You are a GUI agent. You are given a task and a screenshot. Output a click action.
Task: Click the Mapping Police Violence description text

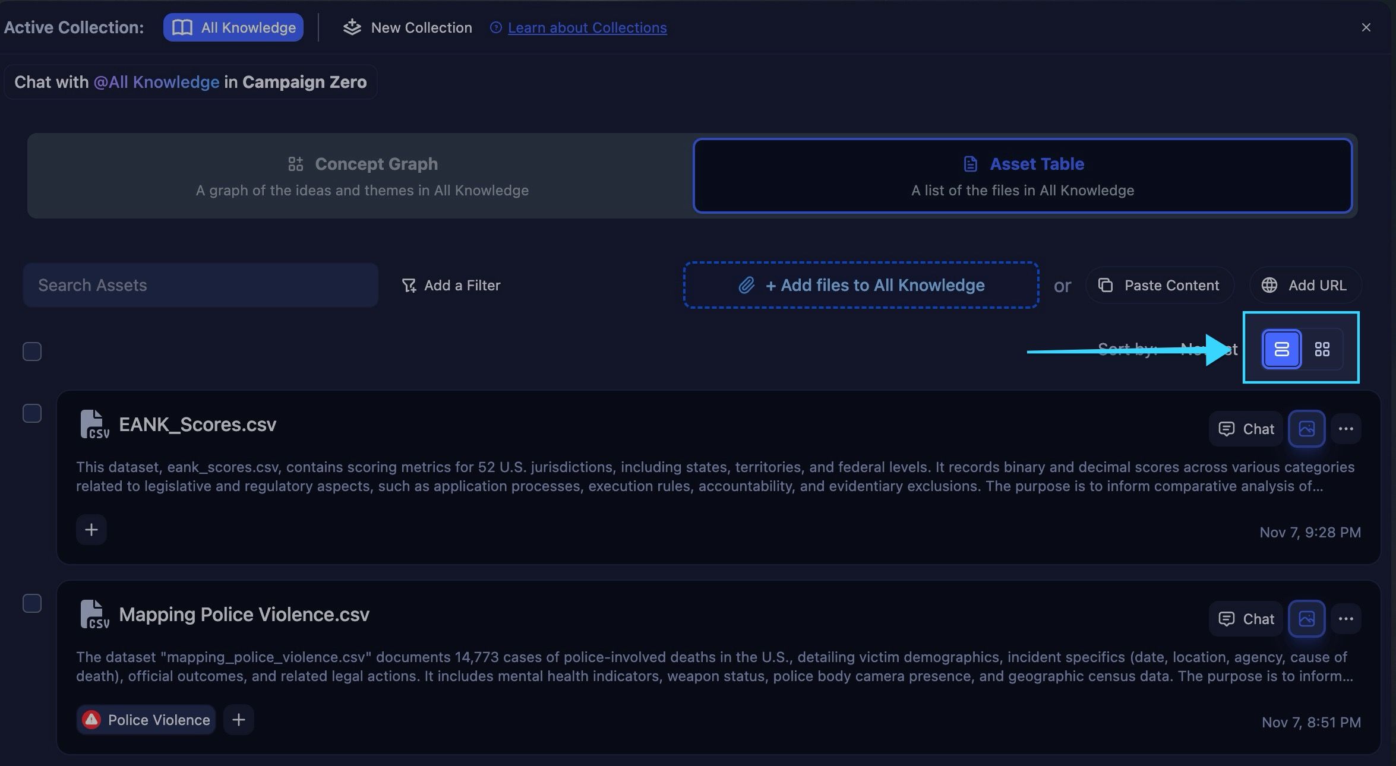pos(715,666)
